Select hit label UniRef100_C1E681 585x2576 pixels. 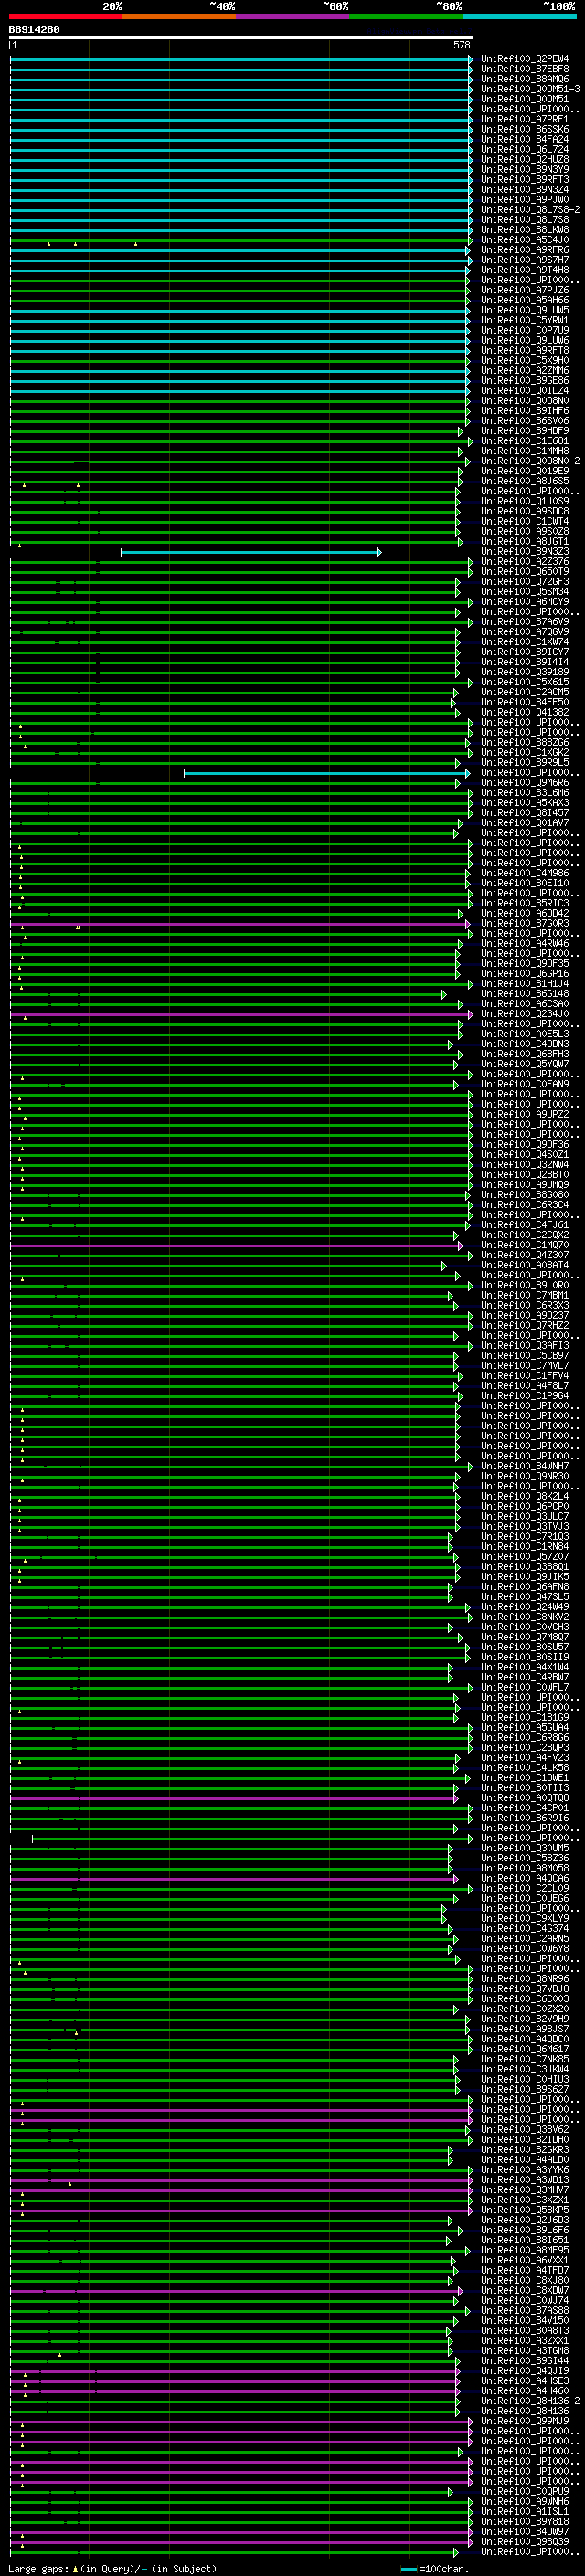coord(525,441)
